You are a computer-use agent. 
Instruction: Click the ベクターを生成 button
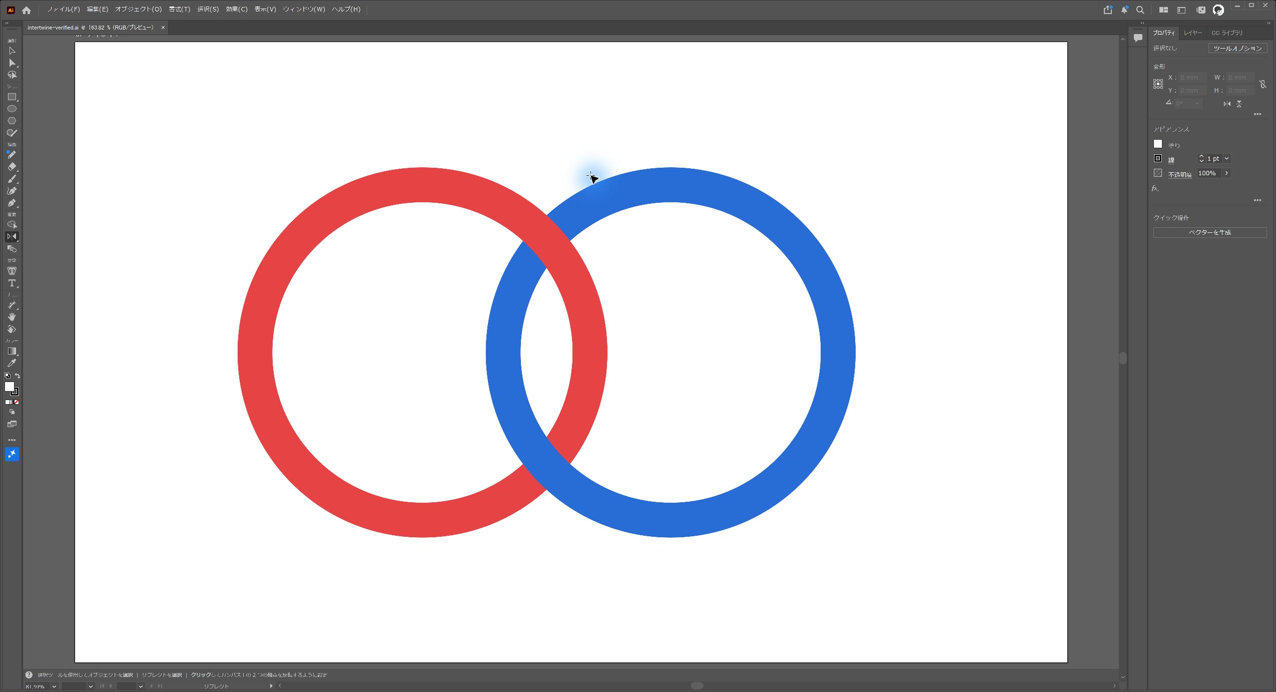[x=1210, y=233]
